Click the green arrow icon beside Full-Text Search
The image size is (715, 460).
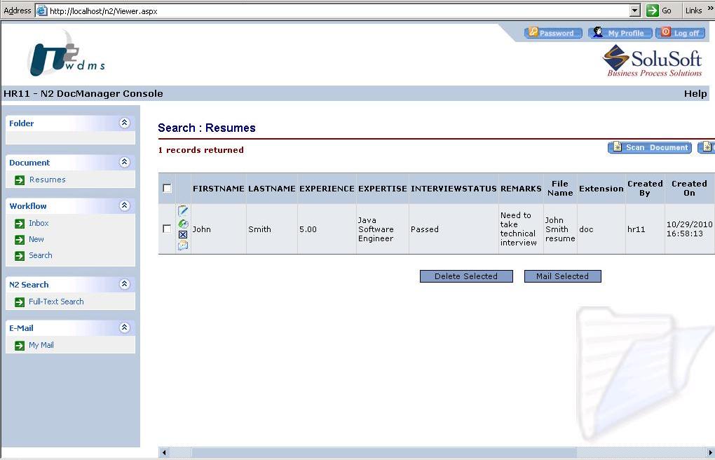click(x=20, y=302)
